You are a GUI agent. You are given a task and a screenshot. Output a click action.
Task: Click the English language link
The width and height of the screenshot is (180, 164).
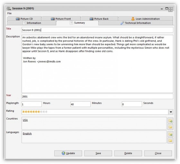click(27, 134)
